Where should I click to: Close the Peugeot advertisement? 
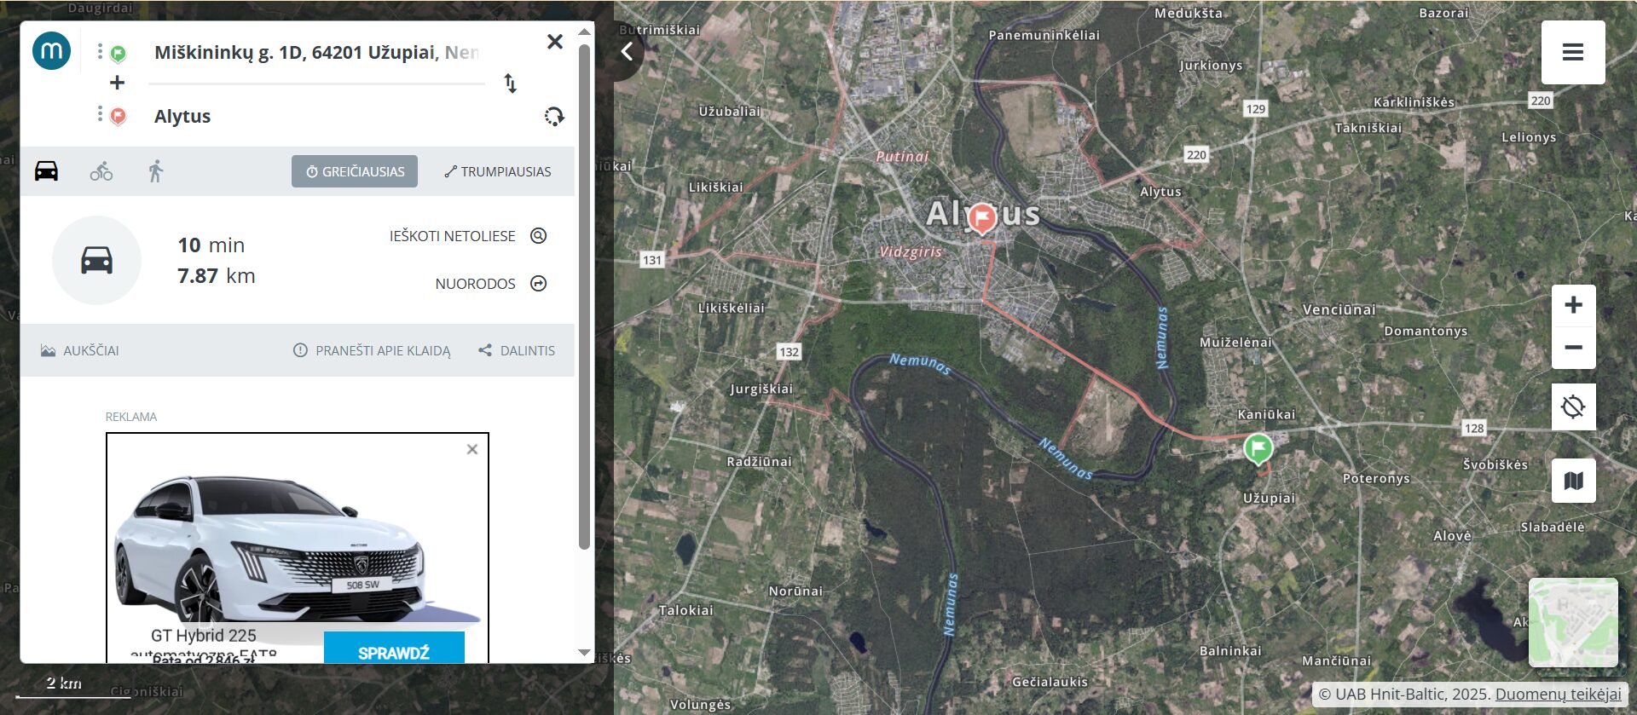[472, 449]
